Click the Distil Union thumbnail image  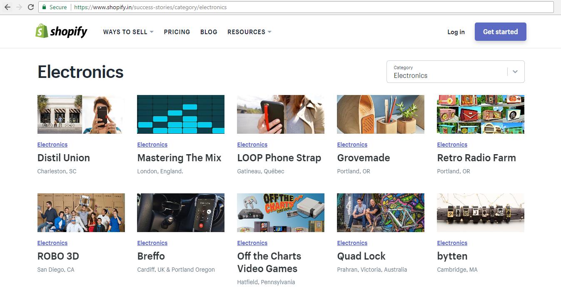coord(81,114)
